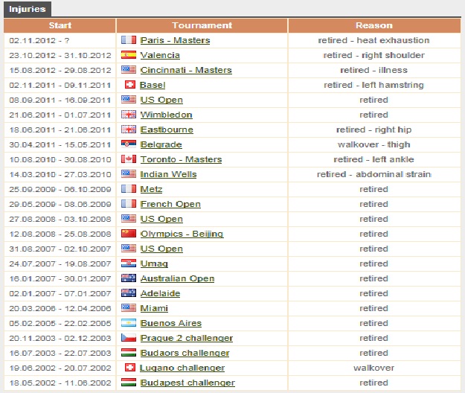Select the reason 'retired - right hip'
This screenshot has width=465, height=393.
pos(373,130)
